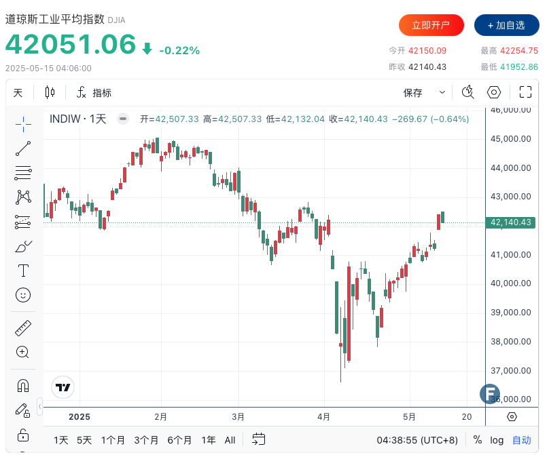This screenshot has height=455, width=549.
Task: Click the zoom in magnifier tool
Action: pyautogui.click(x=23, y=352)
